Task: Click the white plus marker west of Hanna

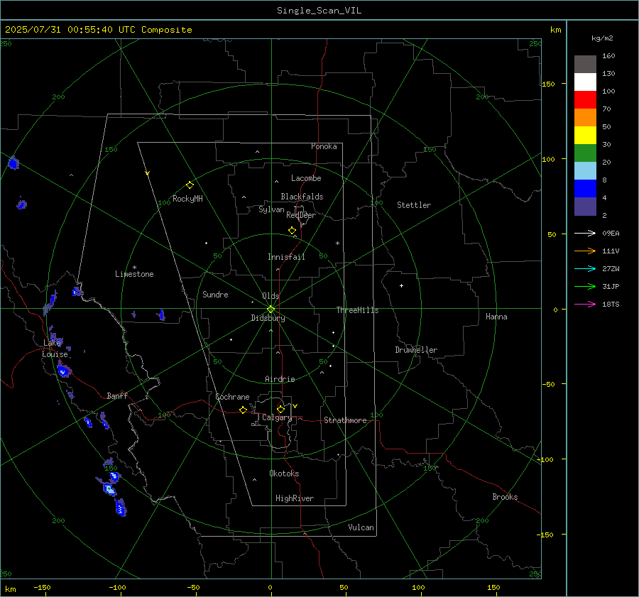Action: click(x=401, y=285)
